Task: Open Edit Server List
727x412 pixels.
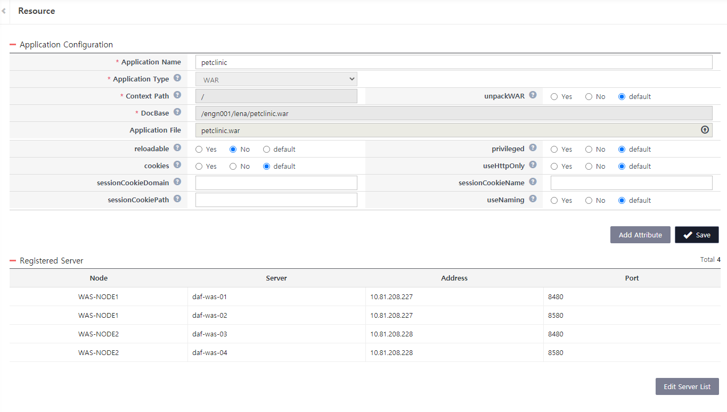Action: click(687, 386)
